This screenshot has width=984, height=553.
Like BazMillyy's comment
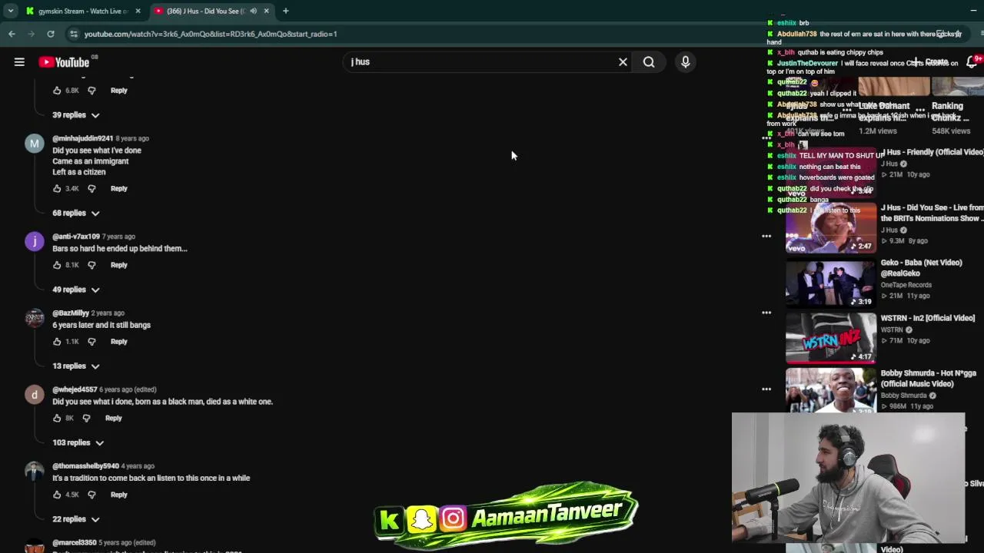click(x=57, y=342)
